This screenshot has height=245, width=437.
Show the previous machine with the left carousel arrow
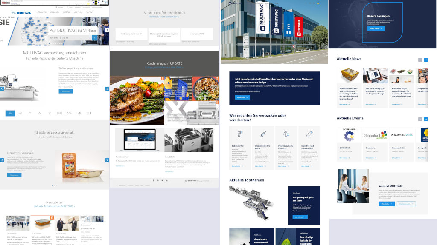(x=2, y=88)
